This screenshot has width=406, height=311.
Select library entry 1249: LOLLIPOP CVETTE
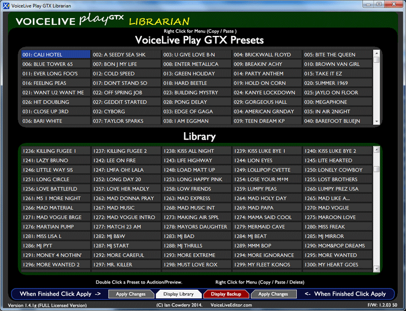267,170
